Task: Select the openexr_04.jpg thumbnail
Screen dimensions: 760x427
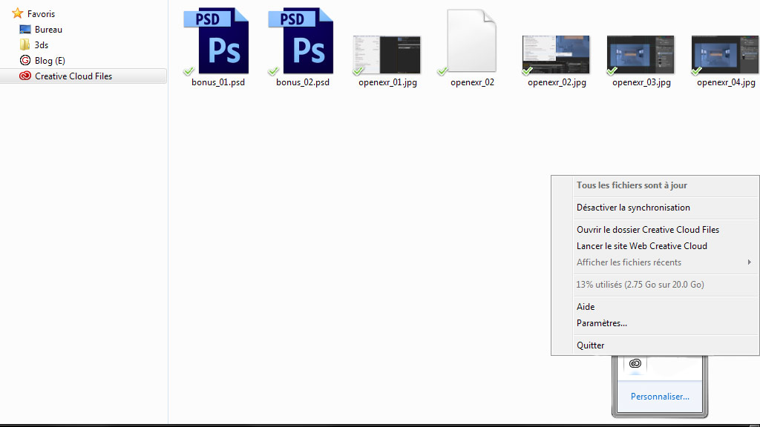Action: (725, 55)
